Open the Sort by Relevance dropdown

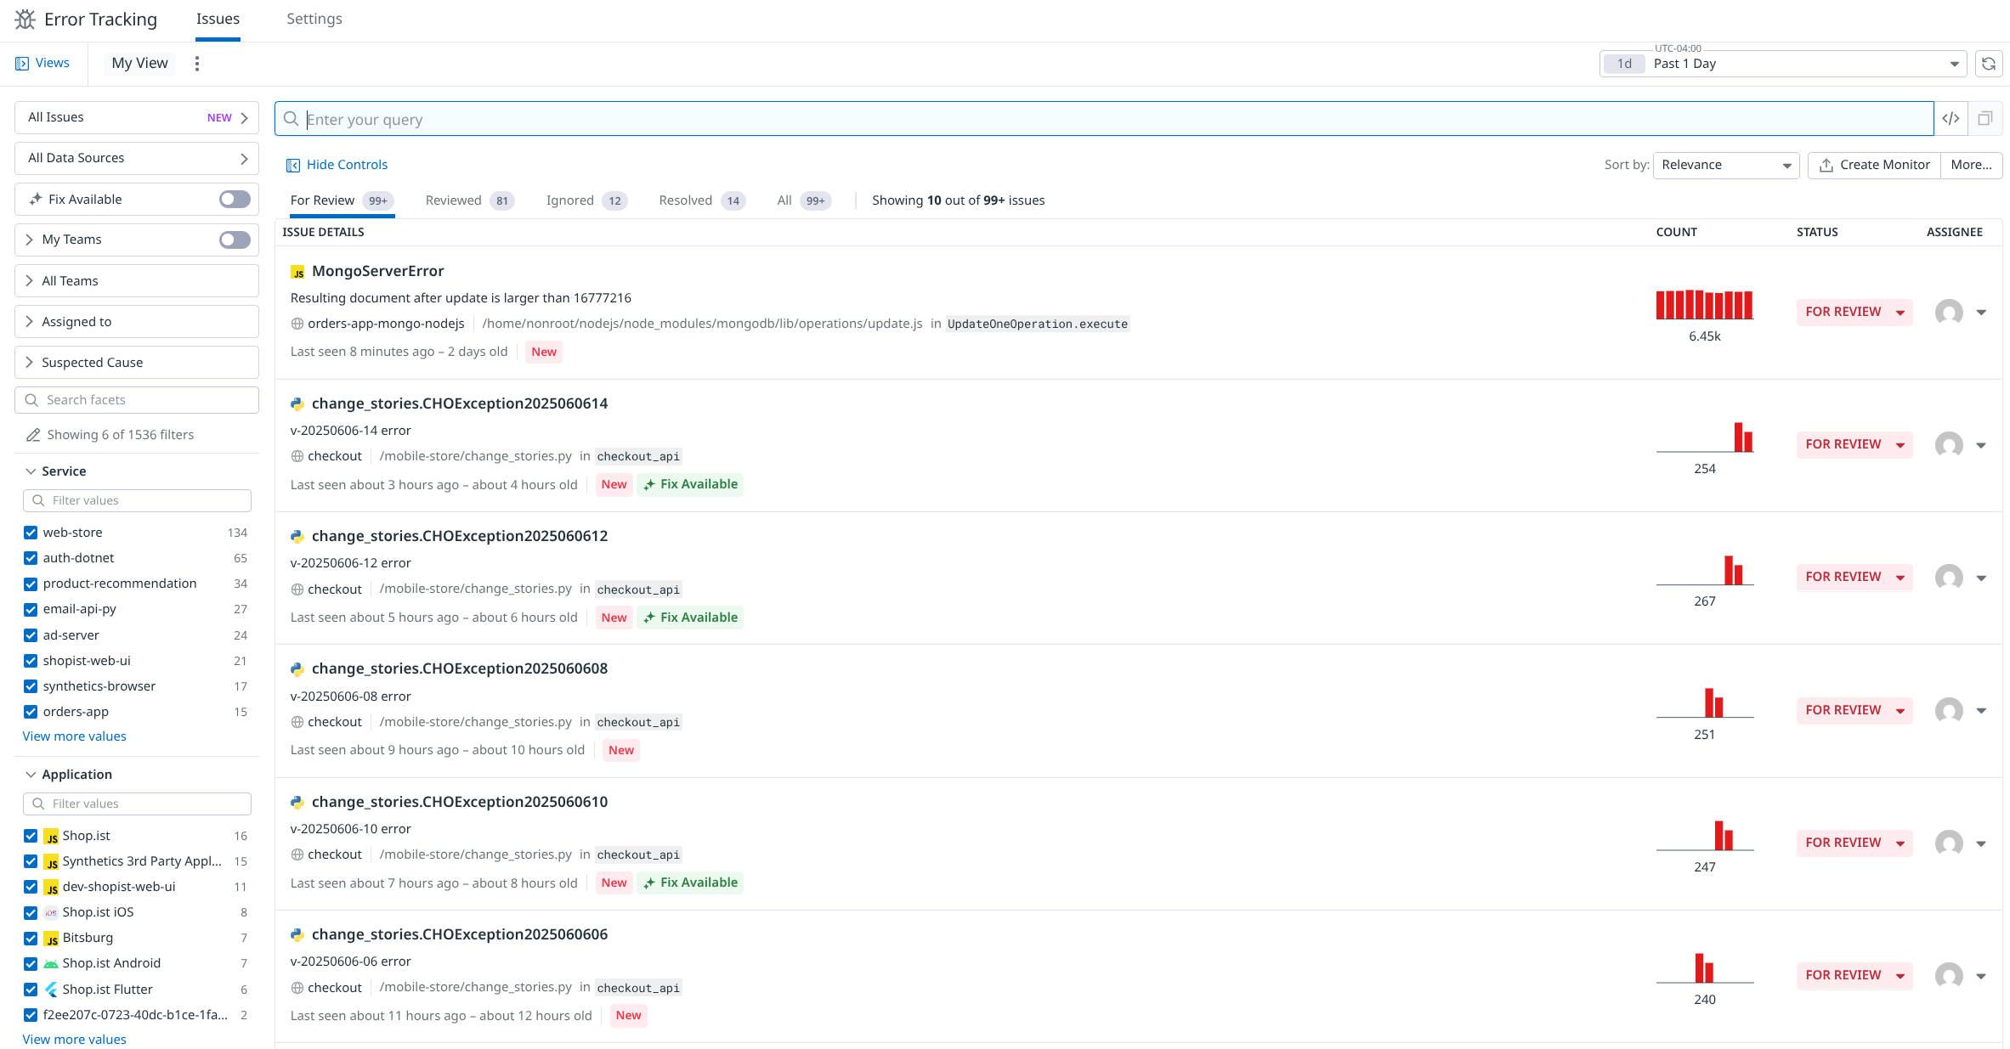pyautogui.click(x=1725, y=165)
